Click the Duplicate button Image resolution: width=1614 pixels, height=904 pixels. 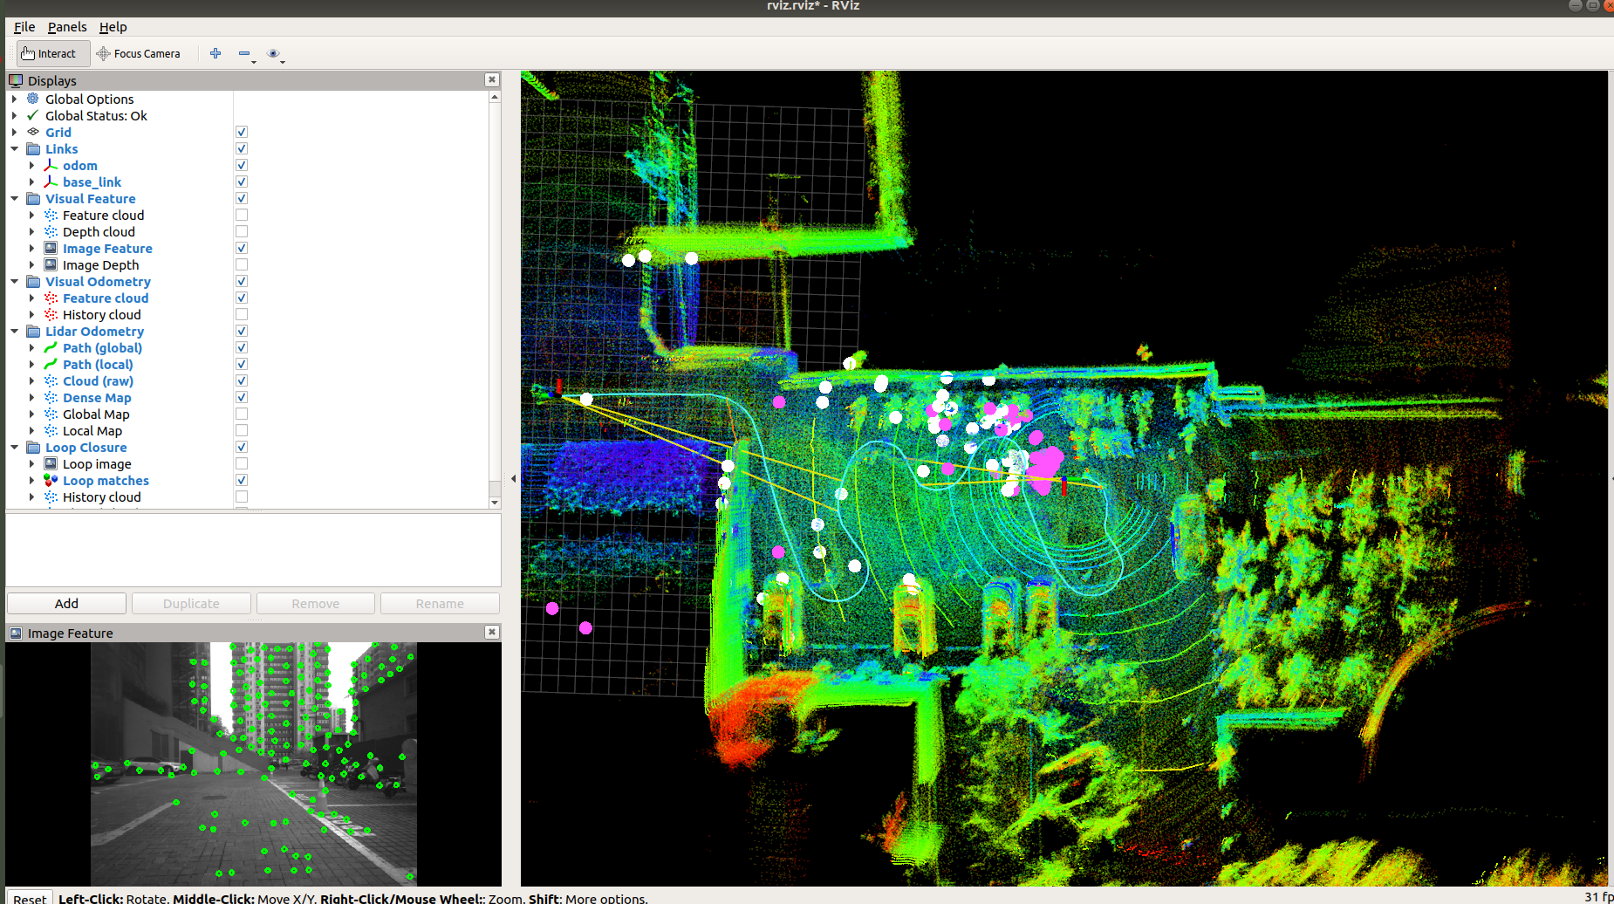191,603
